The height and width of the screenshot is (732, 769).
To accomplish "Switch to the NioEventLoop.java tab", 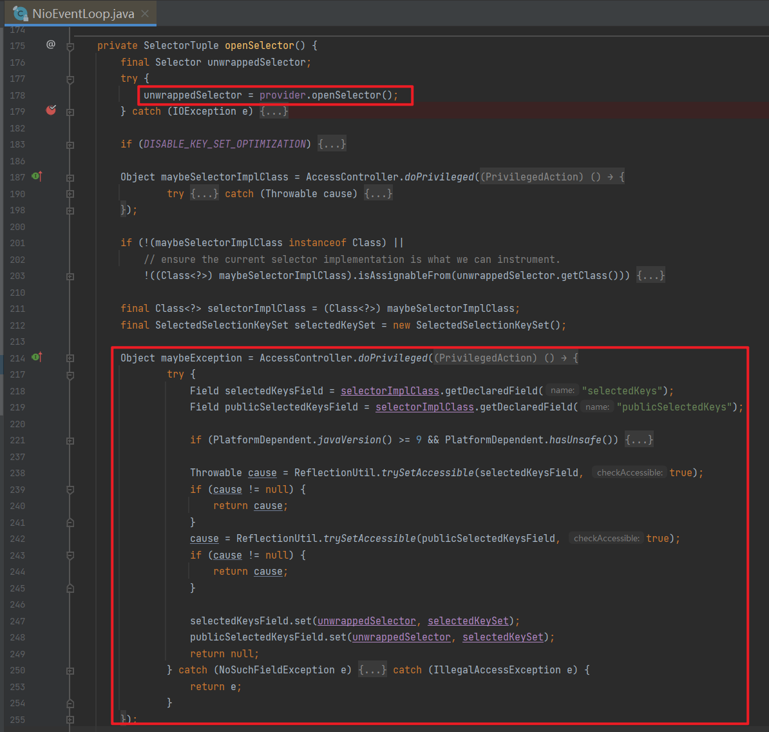I will click(83, 14).
